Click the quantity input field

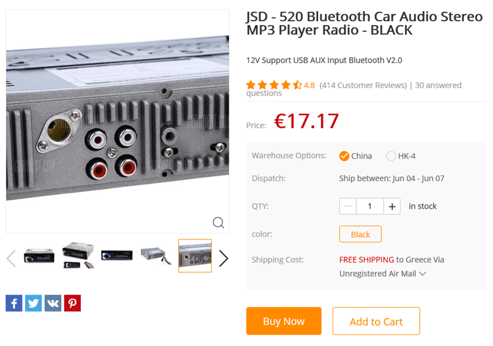point(369,207)
